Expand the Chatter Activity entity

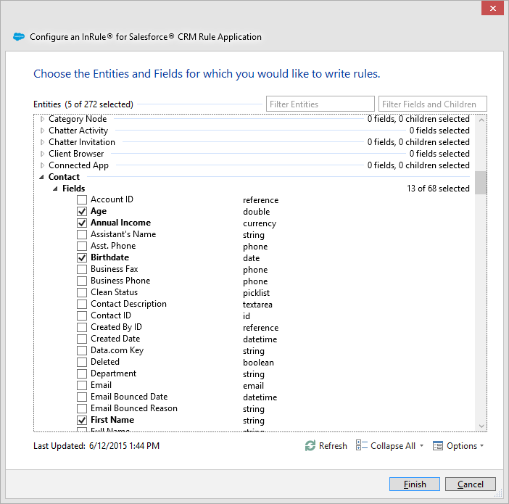pos(42,131)
